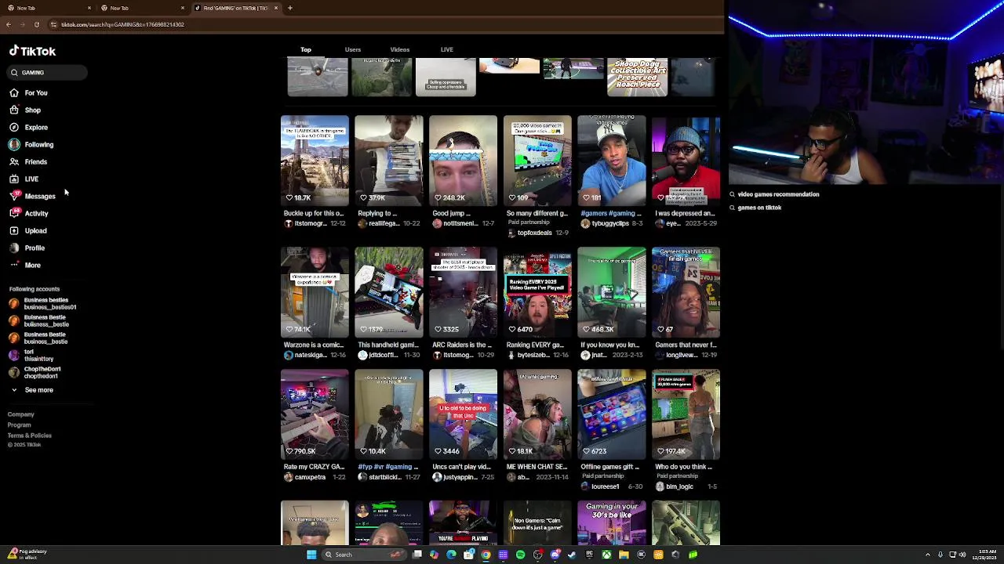This screenshot has height=564, width=1004.
Task: Open the 'Warzone is a comic...' video
Action: pyautogui.click(x=315, y=292)
